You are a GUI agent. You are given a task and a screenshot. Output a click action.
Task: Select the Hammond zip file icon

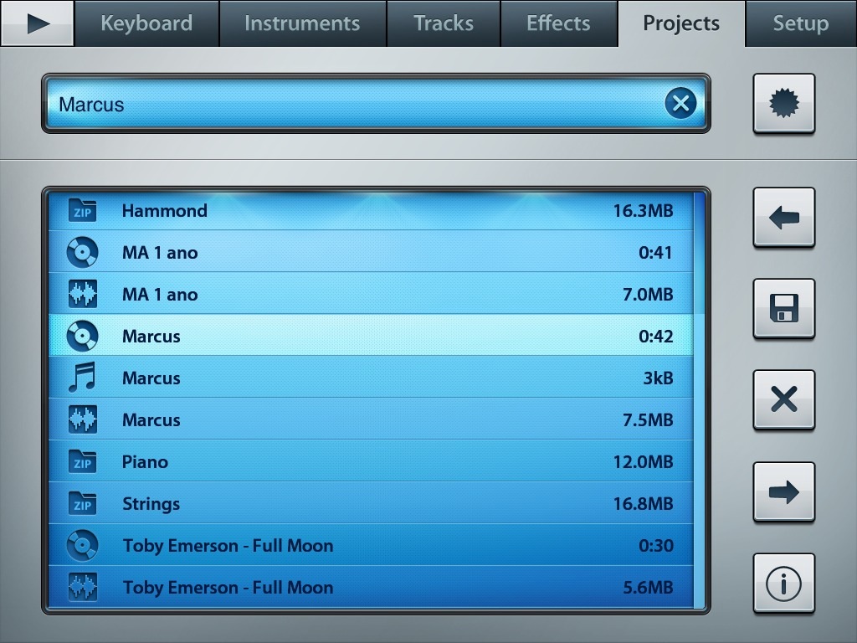point(83,210)
